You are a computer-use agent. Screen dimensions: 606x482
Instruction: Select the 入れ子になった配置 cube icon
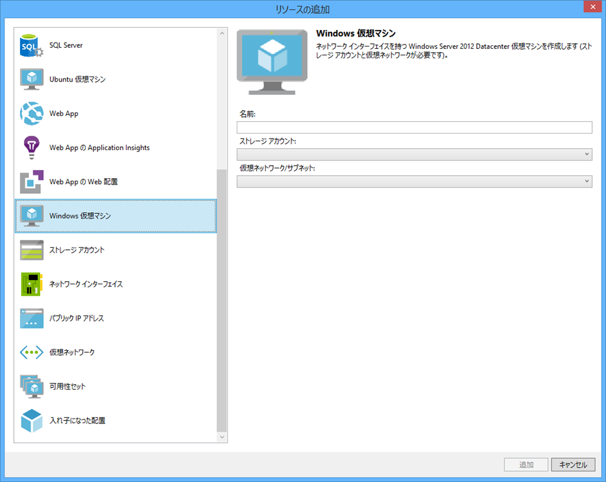pyautogui.click(x=31, y=420)
